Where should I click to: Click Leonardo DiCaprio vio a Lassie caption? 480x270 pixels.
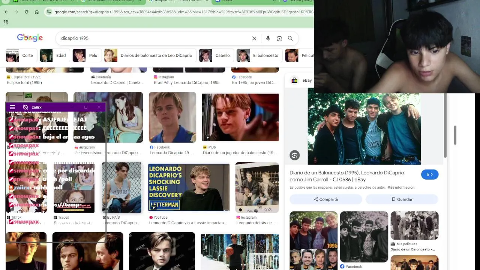[x=188, y=223]
